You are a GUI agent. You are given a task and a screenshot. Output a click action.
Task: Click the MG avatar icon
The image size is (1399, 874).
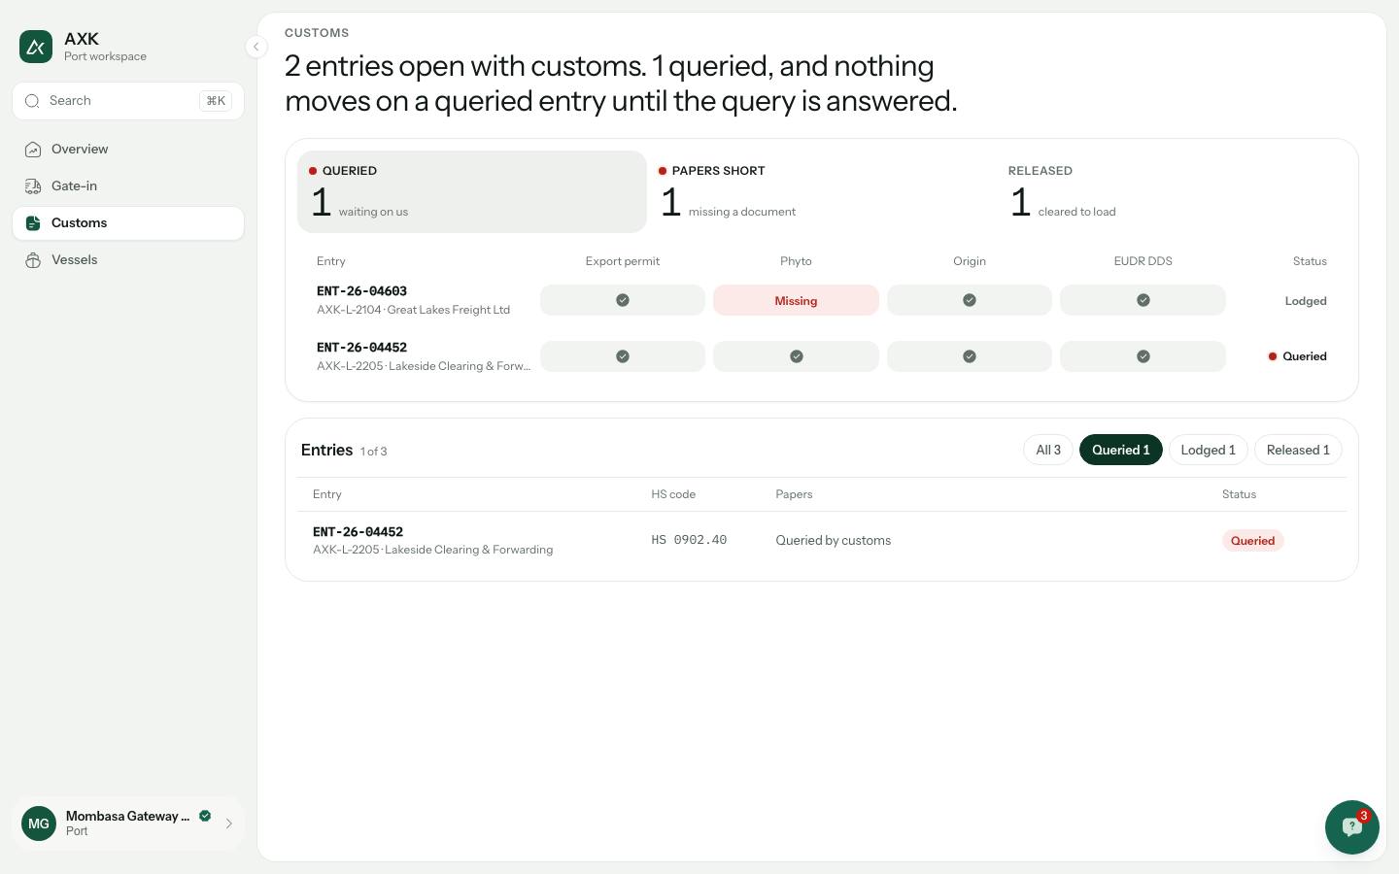click(39, 824)
